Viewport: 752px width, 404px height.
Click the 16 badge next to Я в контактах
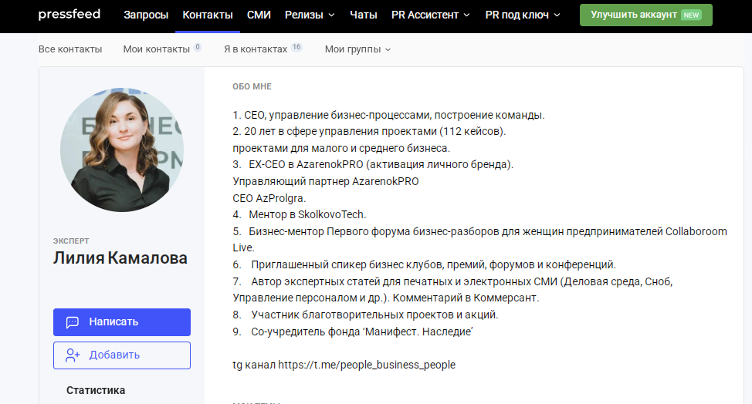coord(297,47)
